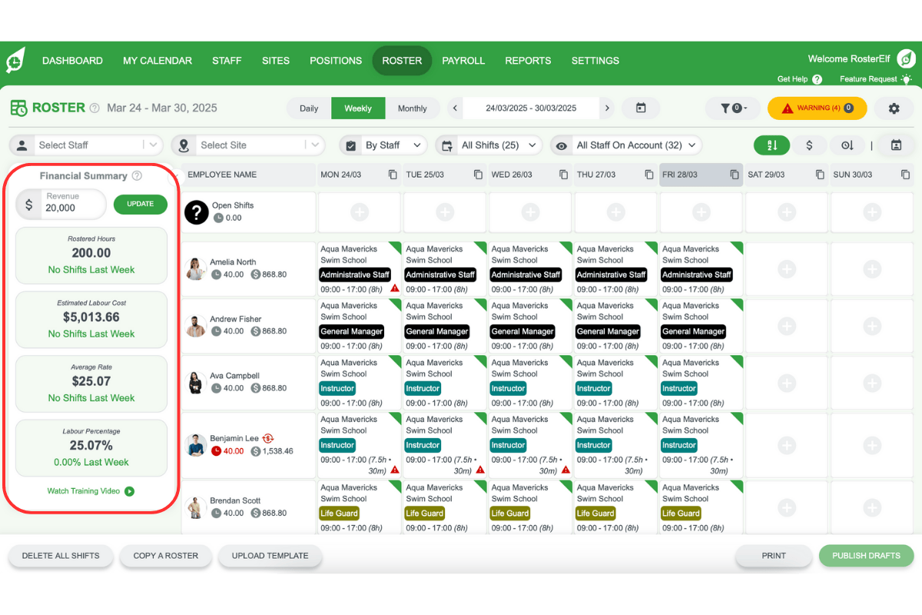The height and width of the screenshot is (615, 922).
Task: Switch to Daily roster view
Action: [309, 108]
